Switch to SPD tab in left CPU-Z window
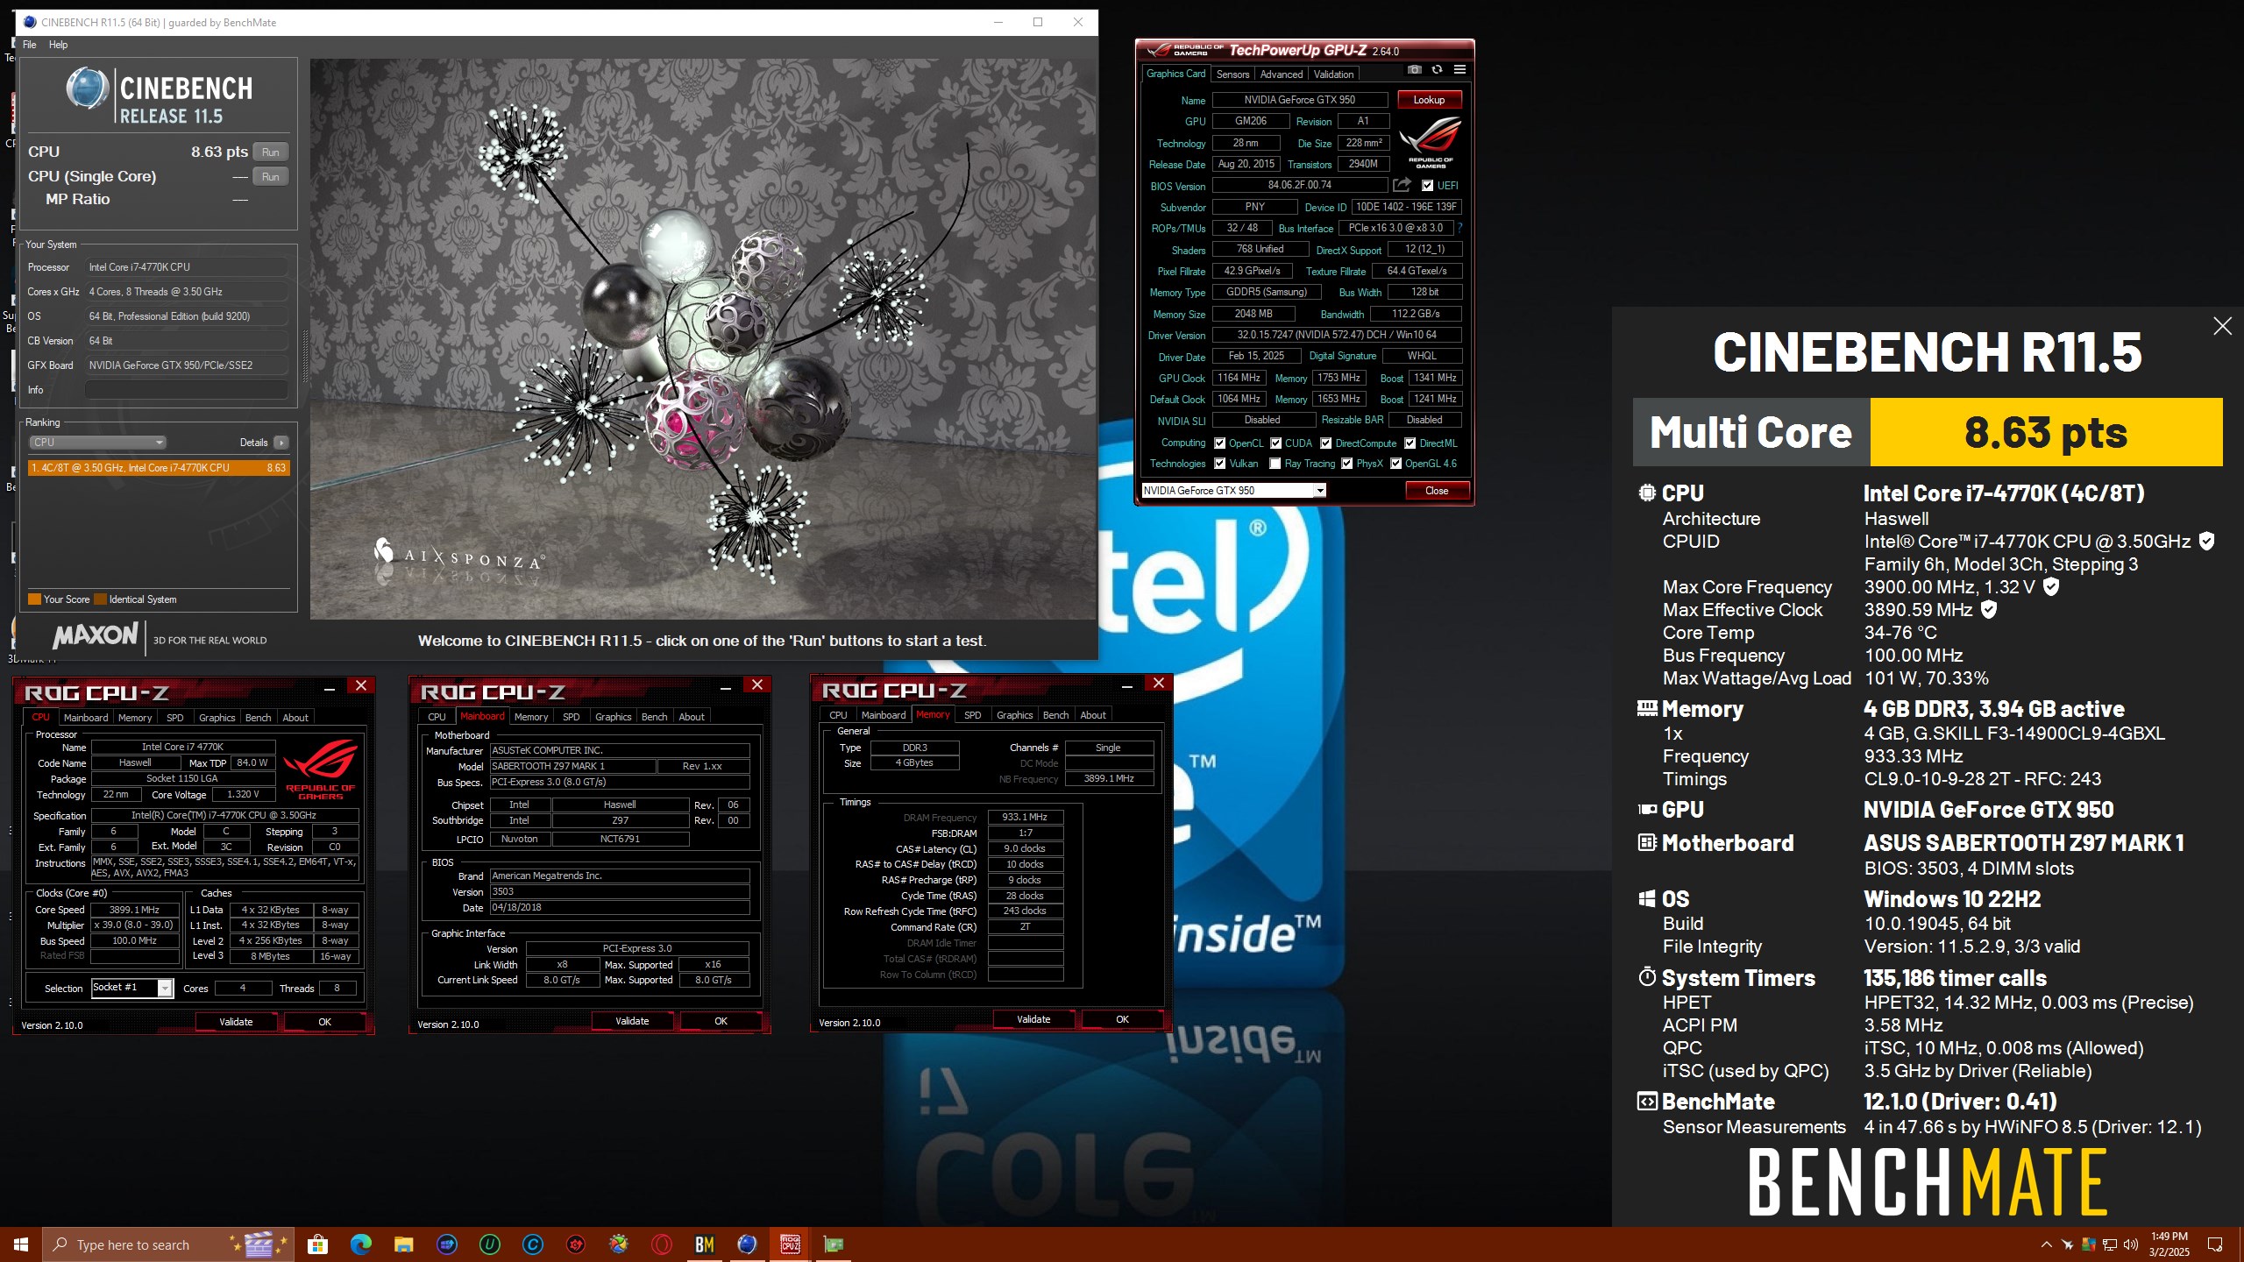Screen dimensions: 2244x1262 tap(175, 718)
